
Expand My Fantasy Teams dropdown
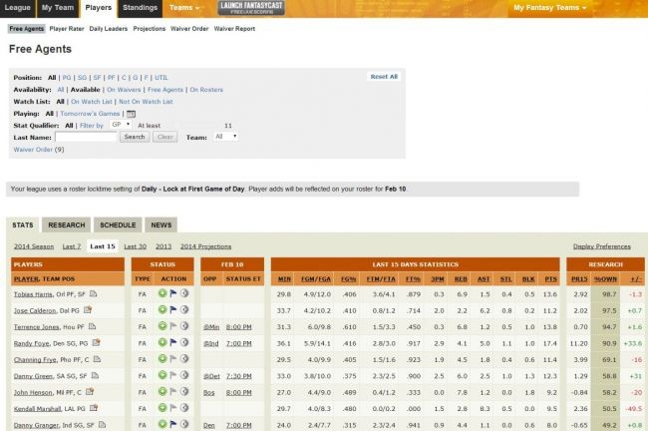[x=550, y=8]
